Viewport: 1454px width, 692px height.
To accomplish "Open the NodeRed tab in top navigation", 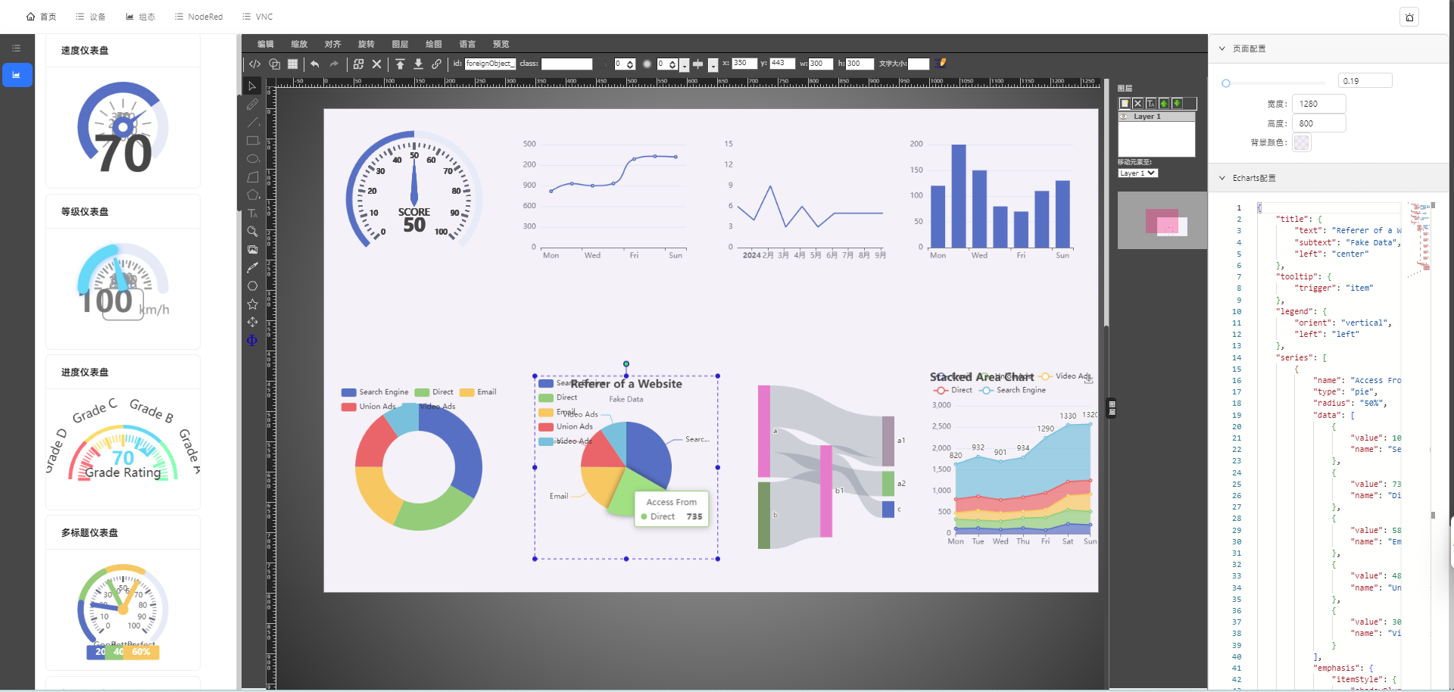I will point(199,17).
